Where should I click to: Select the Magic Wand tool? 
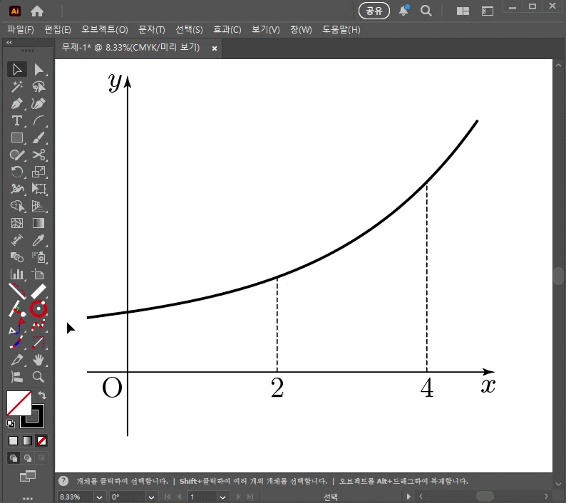coord(16,87)
